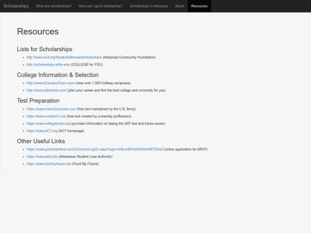Open the collegeboard.org link

point(48,124)
